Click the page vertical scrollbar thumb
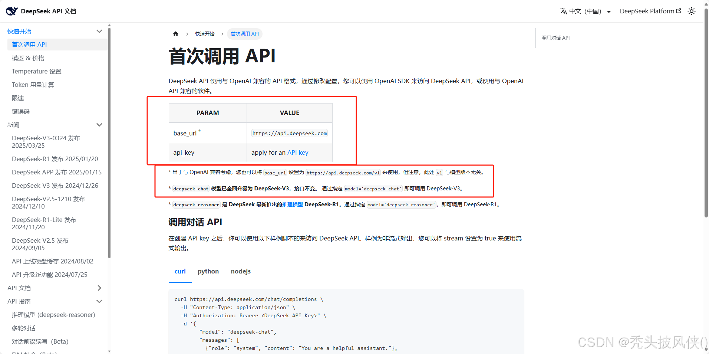The height and width of the screenshot is (354, 709). click(706, 112)
